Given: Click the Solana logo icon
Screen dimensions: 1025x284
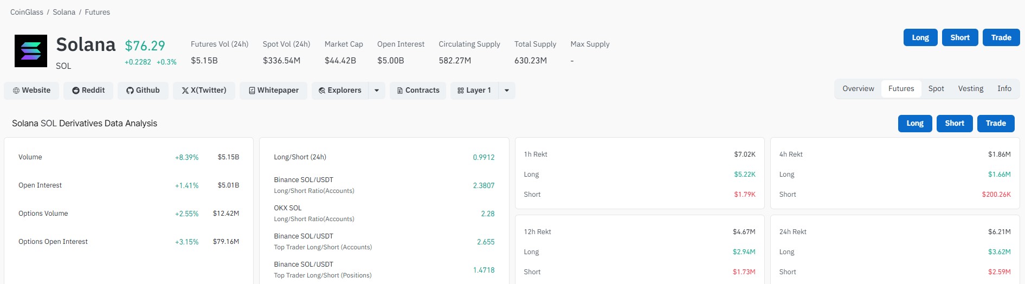Looking at the screenshot, I should [x=31, y=51].
